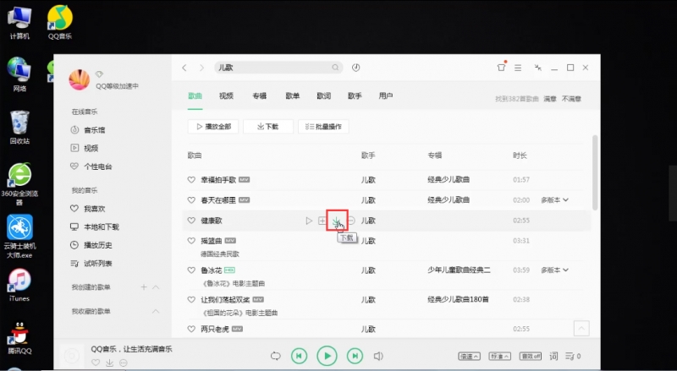Open 音乐馆 in the sidebar
This screenshot has width=677, height=371.
click(x=88, y=130)
